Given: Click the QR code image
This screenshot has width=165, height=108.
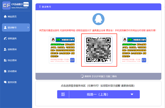Looking at the screenshot, I should (98, 50).
